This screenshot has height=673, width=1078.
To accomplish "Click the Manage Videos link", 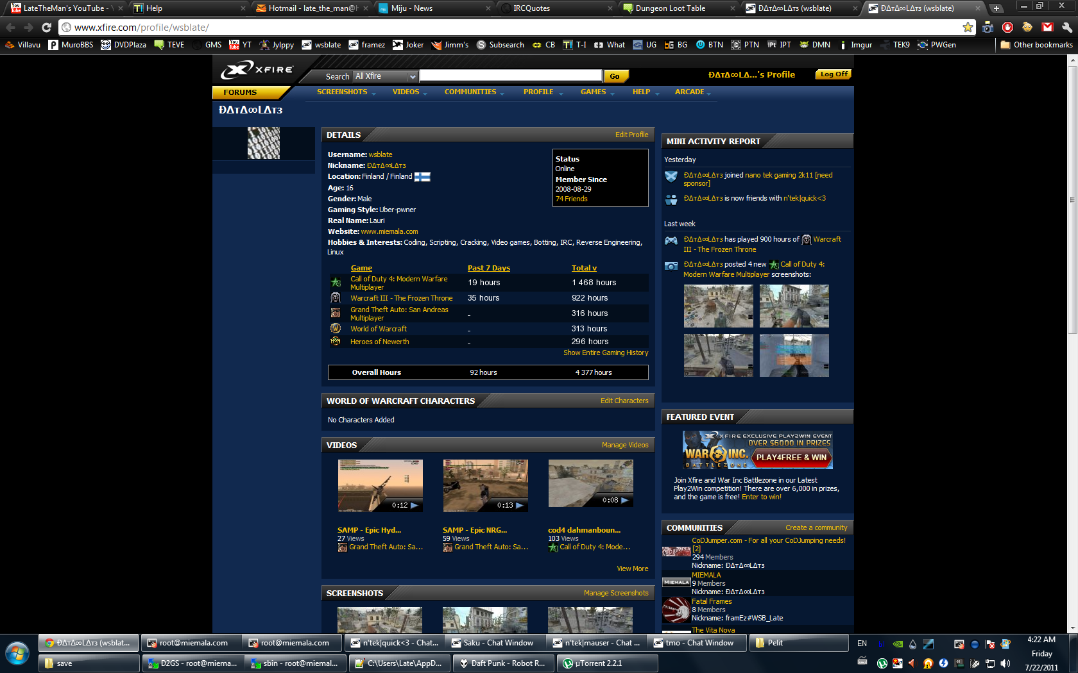I will pos(625,445).
